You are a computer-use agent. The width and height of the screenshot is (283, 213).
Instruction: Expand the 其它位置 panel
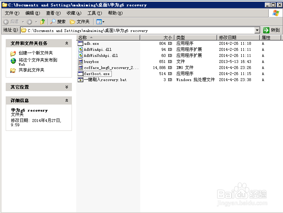pos(67,87)
